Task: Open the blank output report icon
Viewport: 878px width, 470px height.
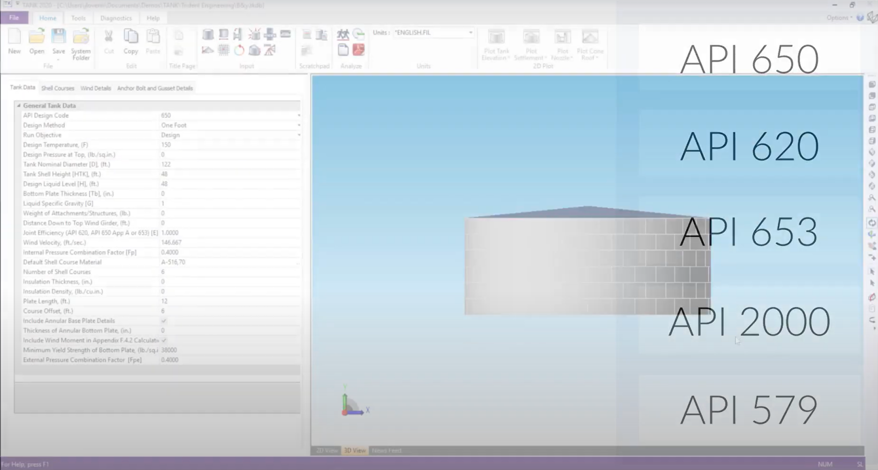Action: coord(343,50)
